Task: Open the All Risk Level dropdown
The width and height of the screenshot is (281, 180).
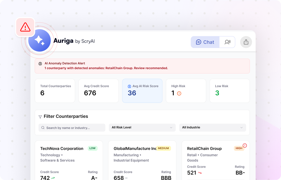Action: coord(142,128)
